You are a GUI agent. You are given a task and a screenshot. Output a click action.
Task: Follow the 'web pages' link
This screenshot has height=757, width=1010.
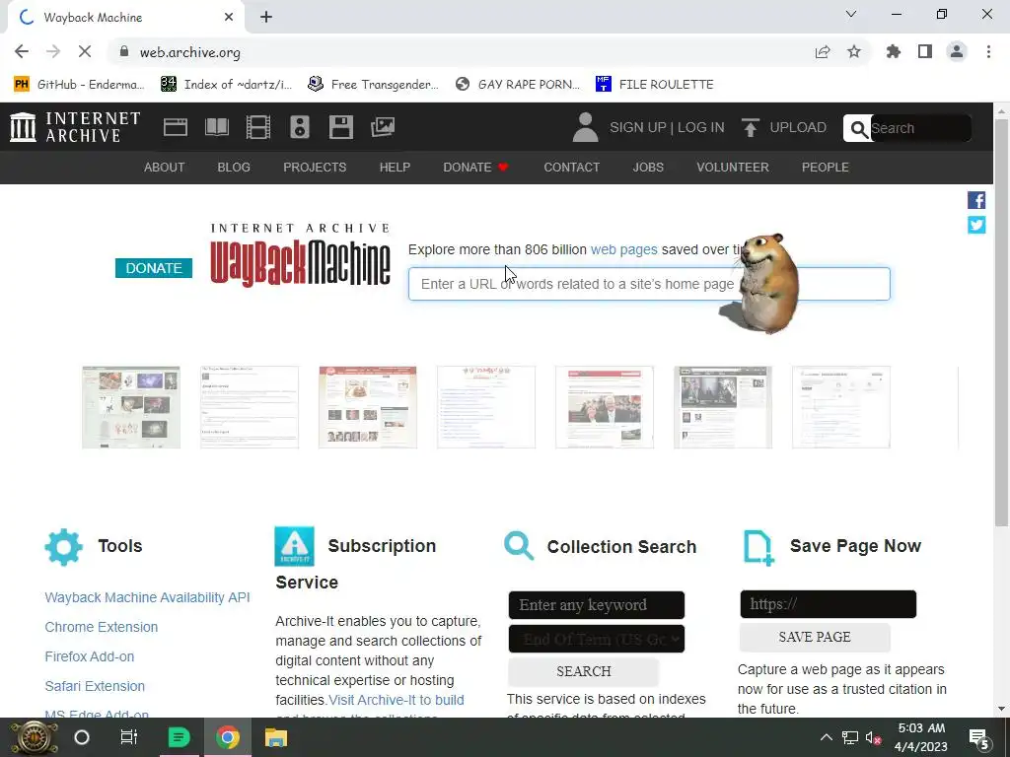(624, 249)
